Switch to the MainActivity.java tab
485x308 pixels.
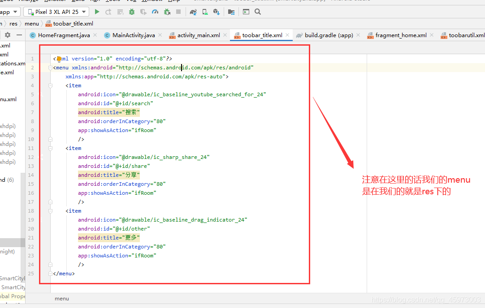(x=133, y=35)
